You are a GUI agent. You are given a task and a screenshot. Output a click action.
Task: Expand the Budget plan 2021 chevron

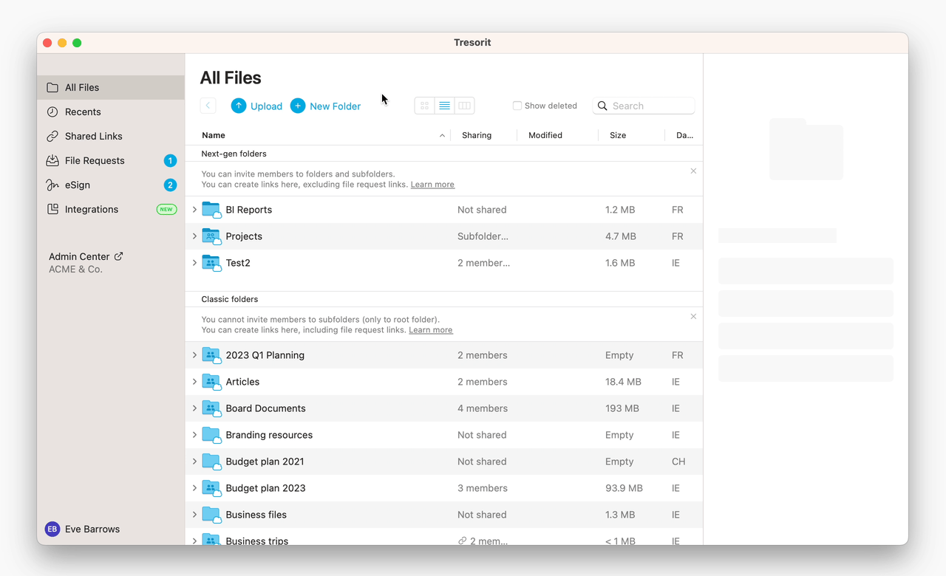(x=194, y=462)
